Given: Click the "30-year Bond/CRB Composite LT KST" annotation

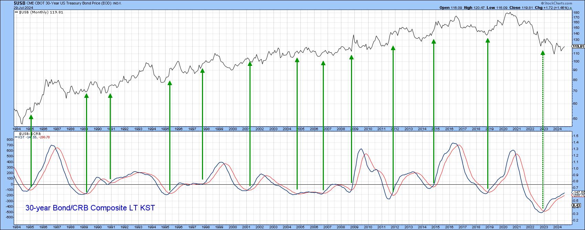Looking at the screenshot, I should (90, 208).
